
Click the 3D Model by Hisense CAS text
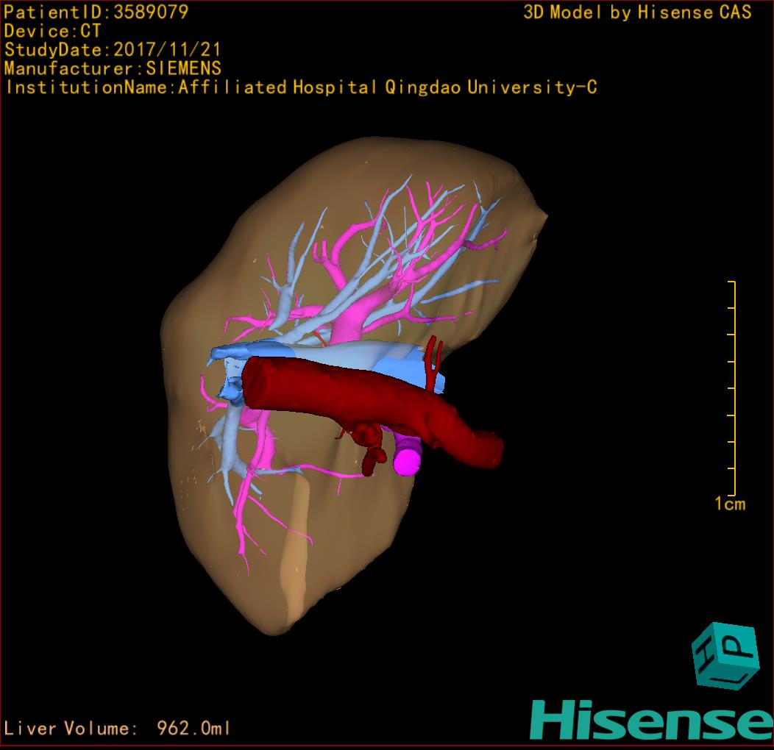(637, 12)
